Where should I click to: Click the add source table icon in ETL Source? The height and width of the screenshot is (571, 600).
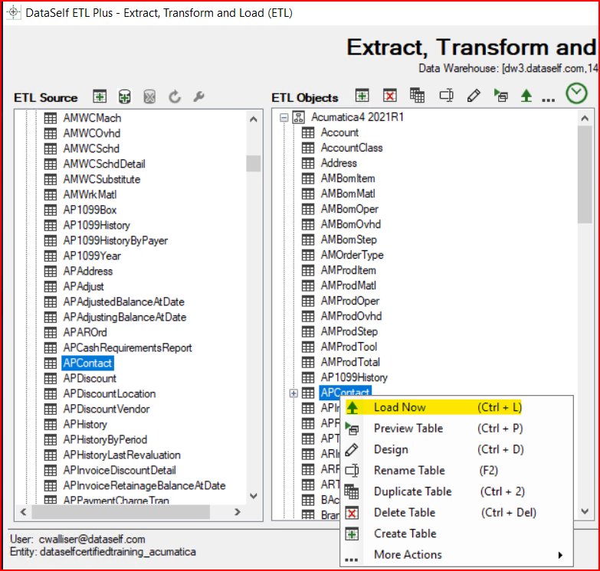pyautogui.click(x=99, y=96)
